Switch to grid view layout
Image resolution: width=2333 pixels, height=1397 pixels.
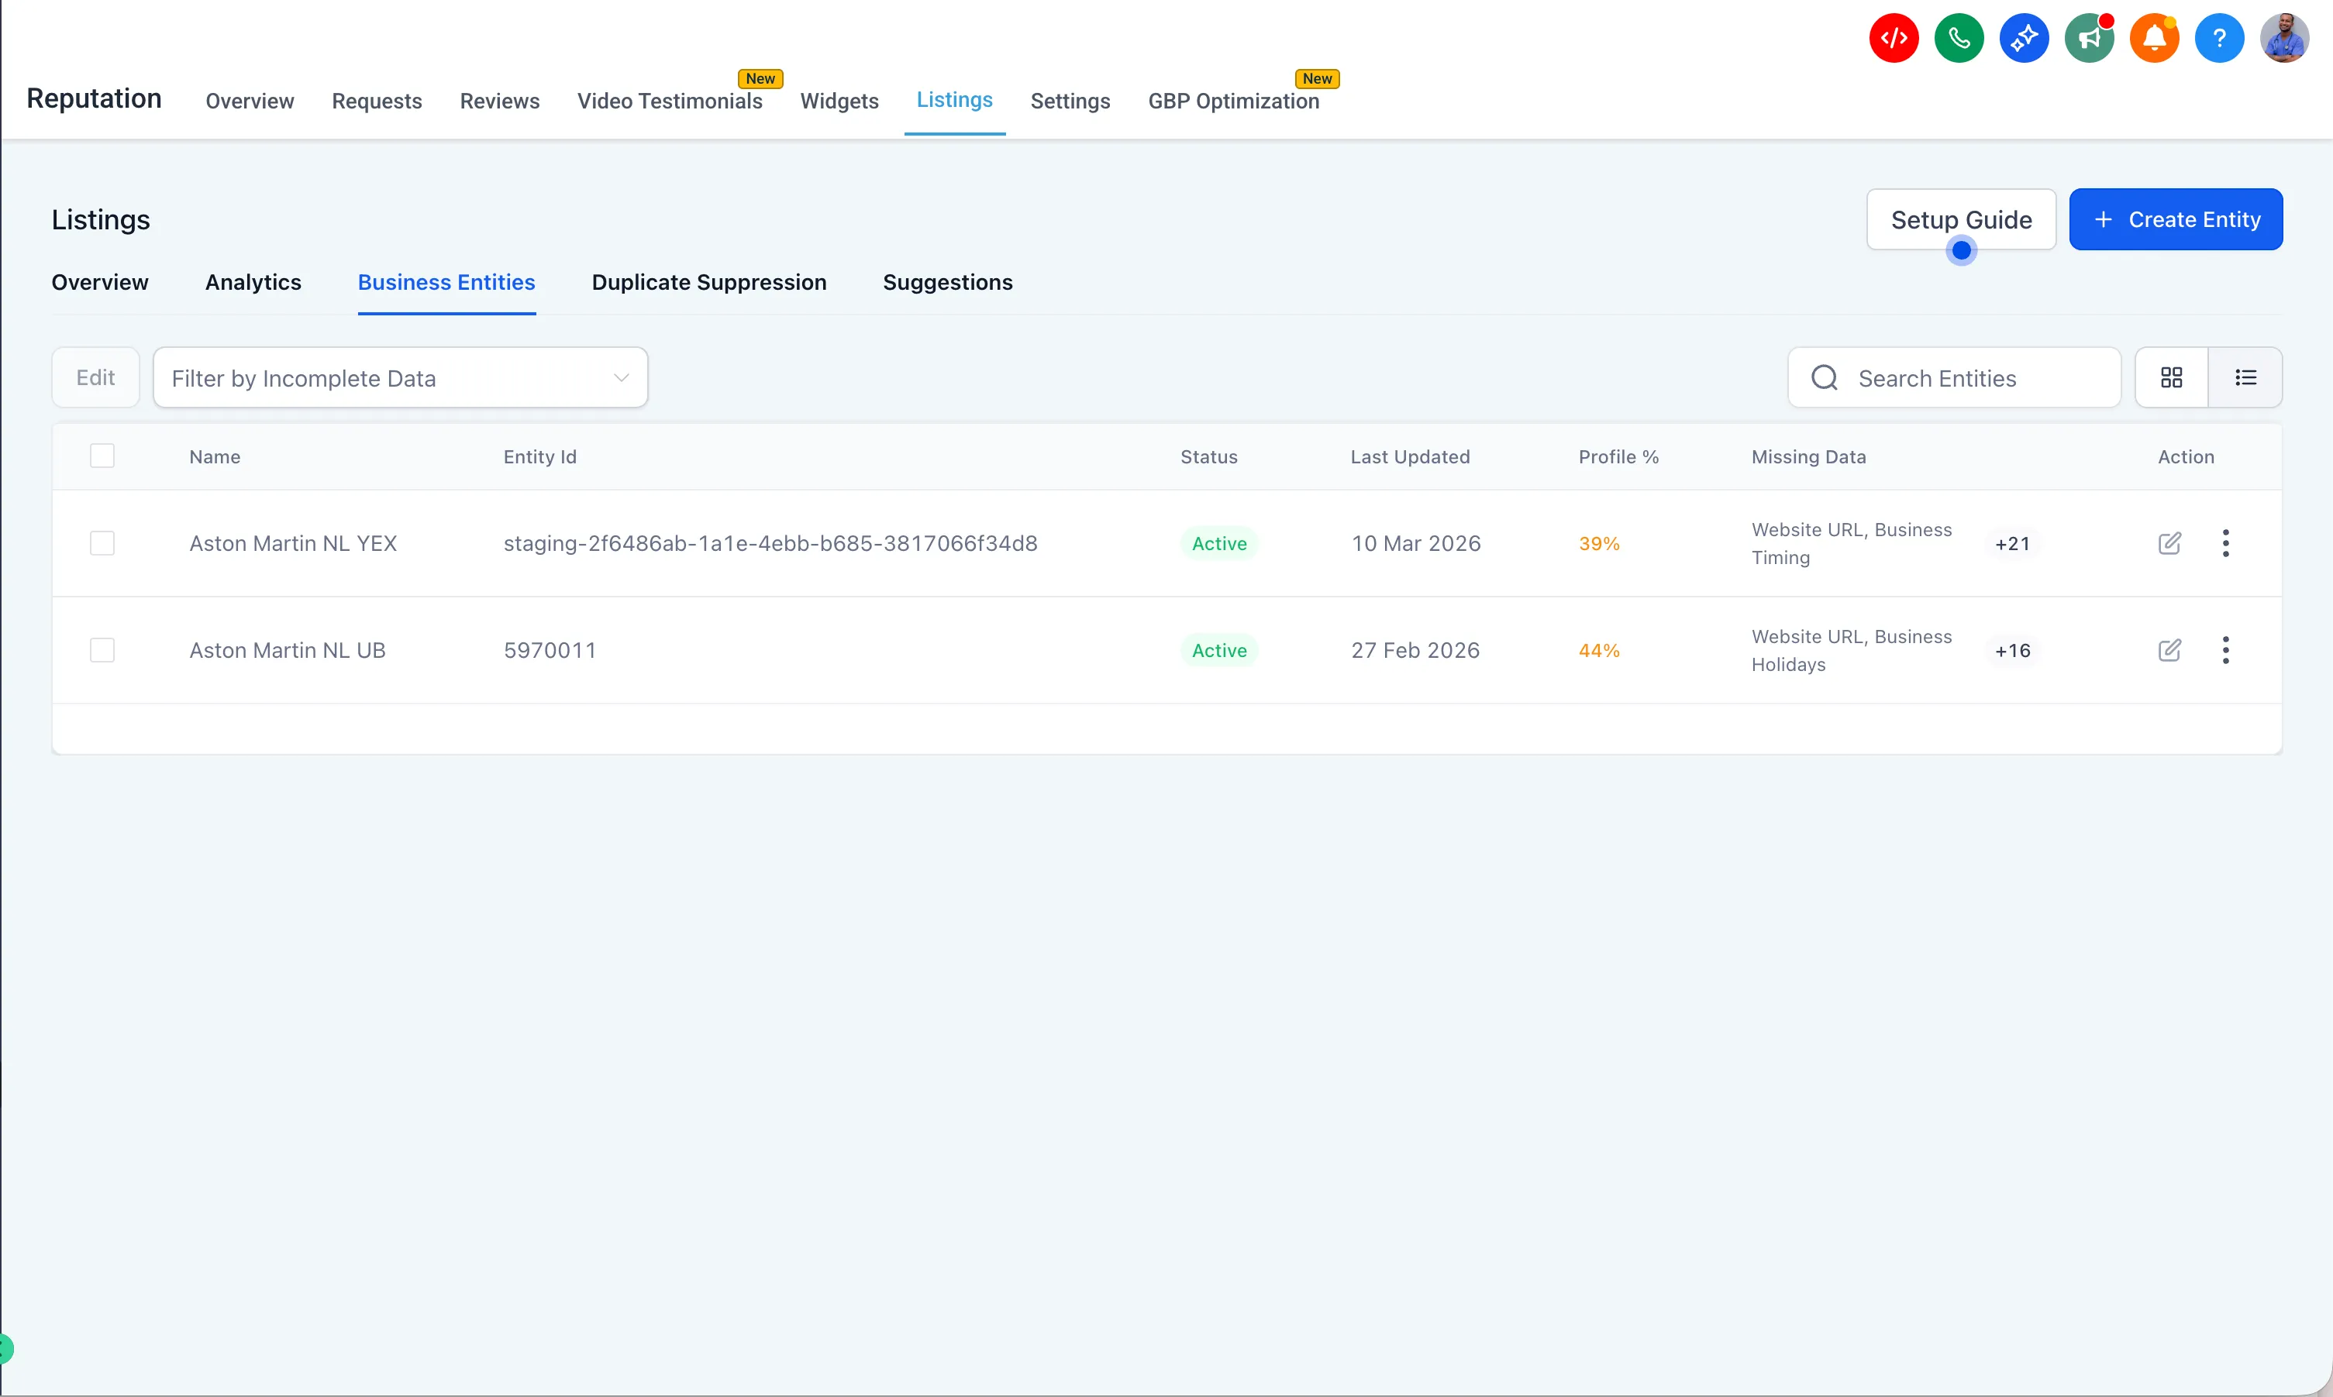pyautogui.click(x=2171, y=377)
